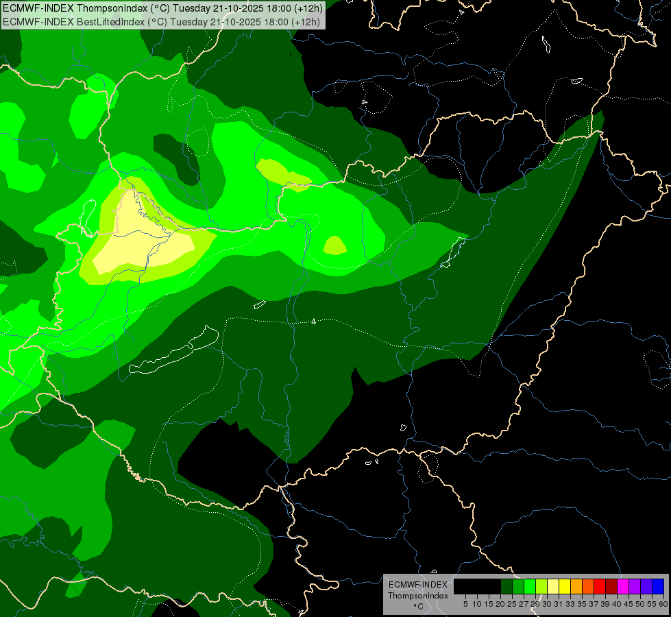The height and width of the screenshot is (617, 671).
Task: Click the ECMWF-INDEX label in the legend
Action: [418, 585]
